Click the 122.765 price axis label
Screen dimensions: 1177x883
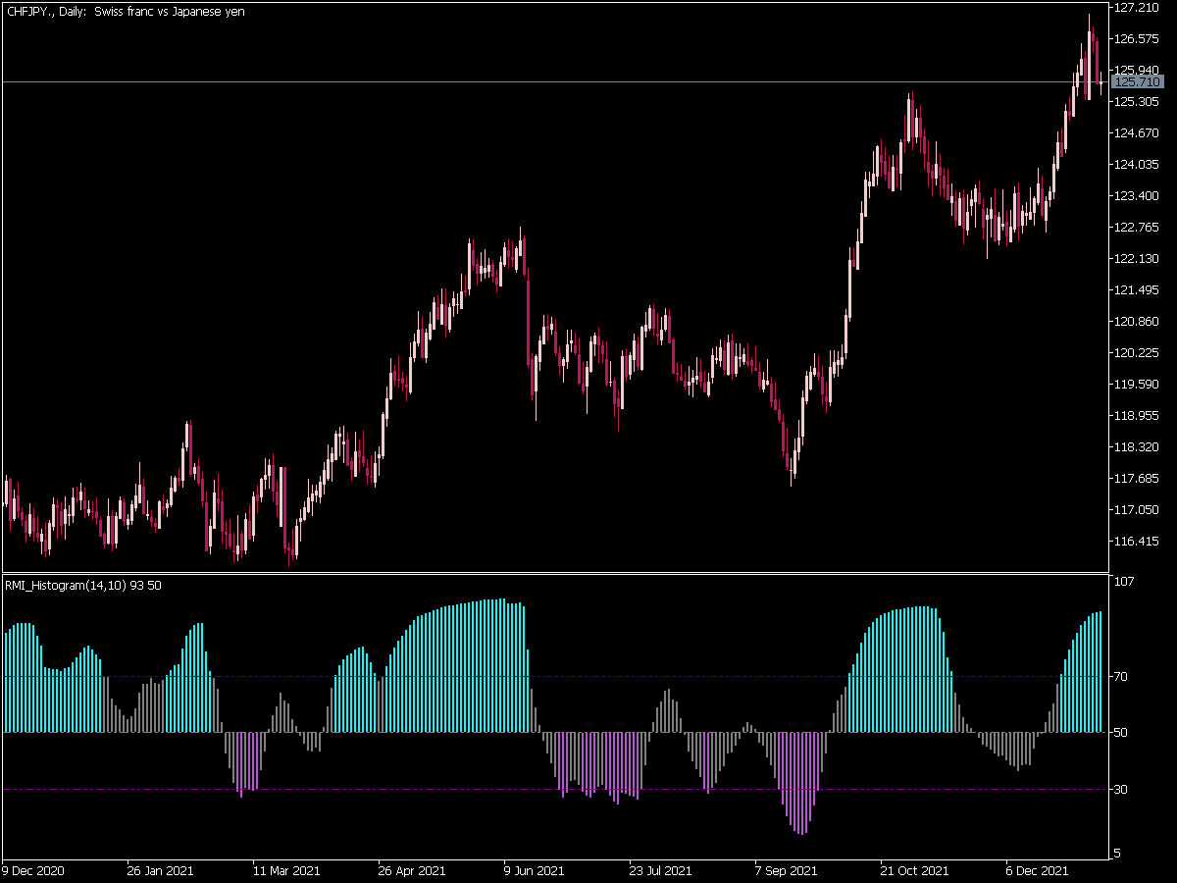tap(1137, 228)
